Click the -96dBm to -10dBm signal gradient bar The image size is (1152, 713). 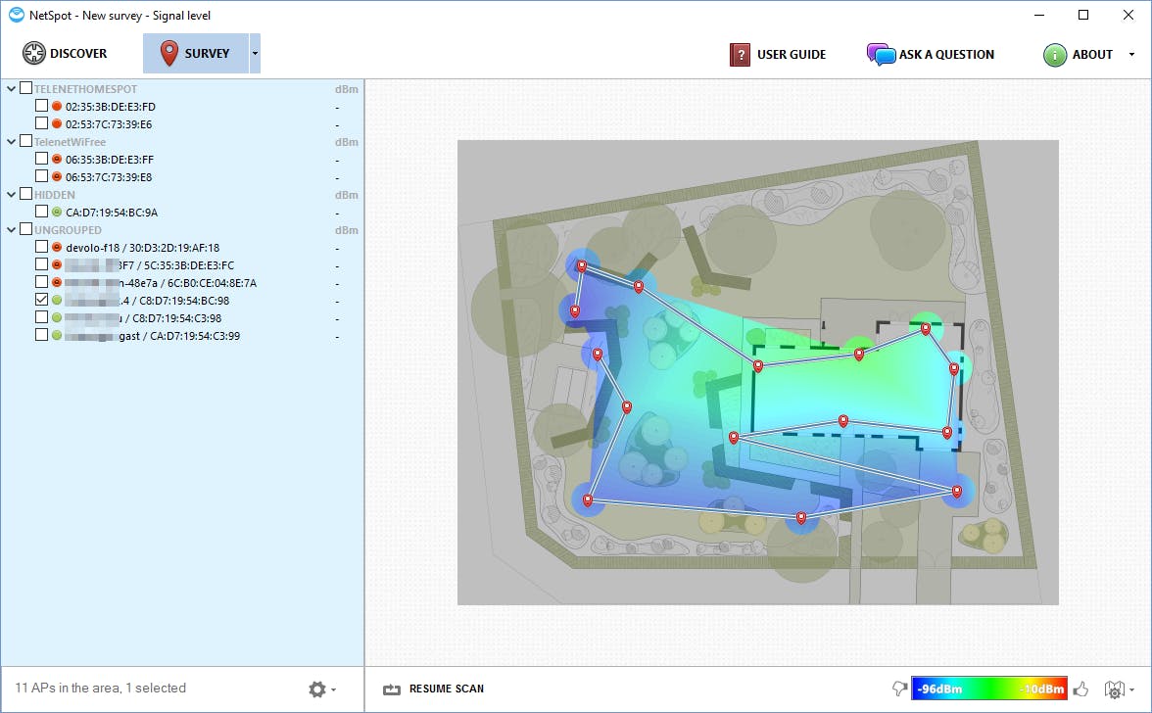(x=989, y=689)
